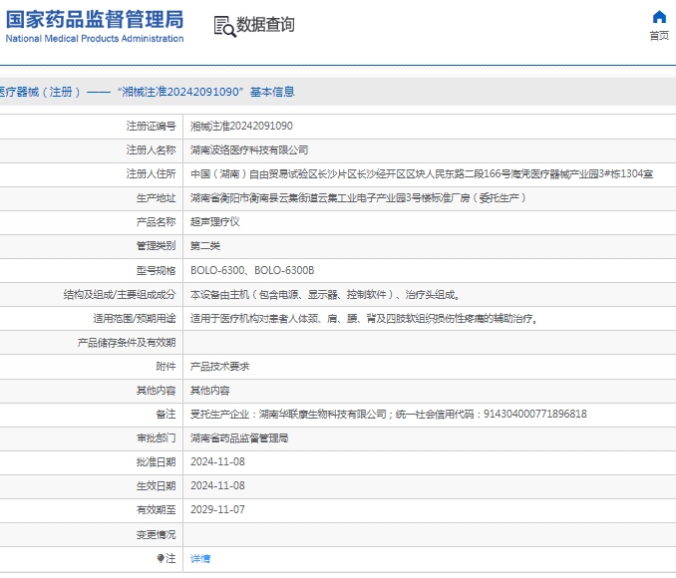Select management category 第二类
Viewport: 676px width, 578px height.
[205, 246]
